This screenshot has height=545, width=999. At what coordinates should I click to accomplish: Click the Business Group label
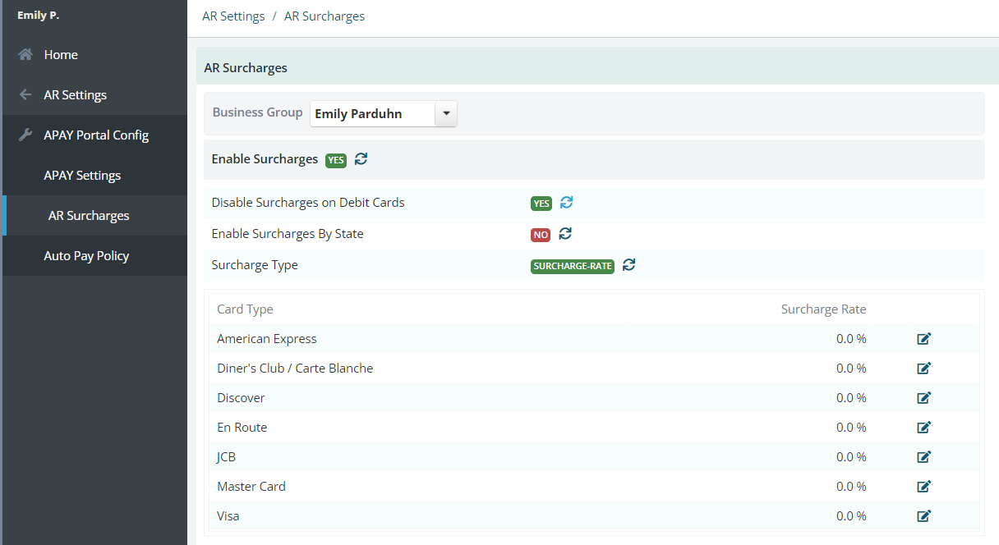pos(257,112)
